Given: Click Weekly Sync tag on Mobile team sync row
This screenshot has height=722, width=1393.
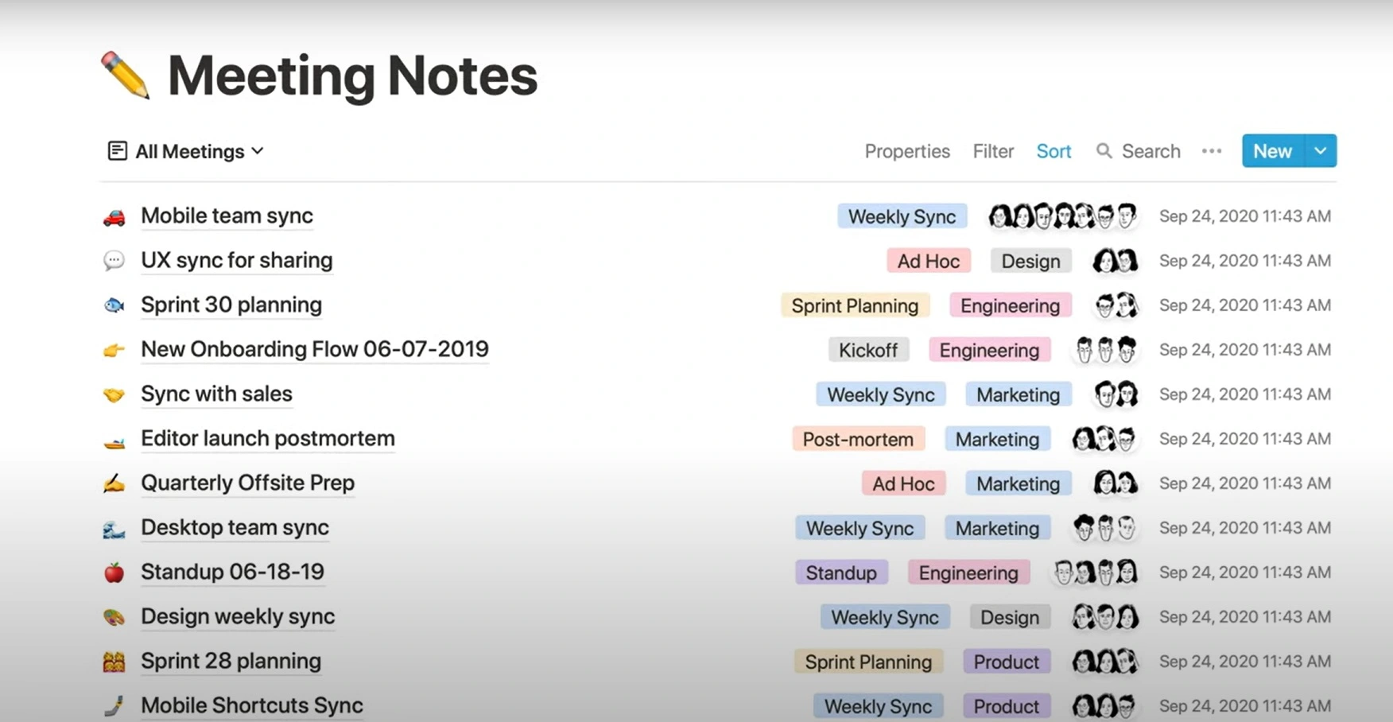Looking at the screenshot, I should (x=902, y=216).
